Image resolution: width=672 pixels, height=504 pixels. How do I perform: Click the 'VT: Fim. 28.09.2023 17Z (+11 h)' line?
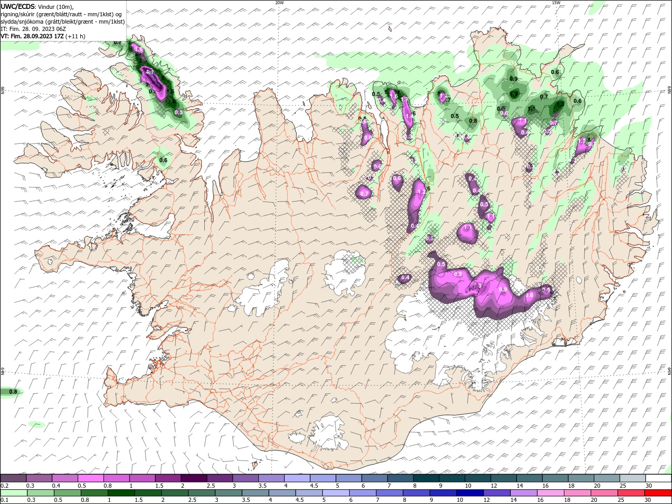[x=43, y=36]
